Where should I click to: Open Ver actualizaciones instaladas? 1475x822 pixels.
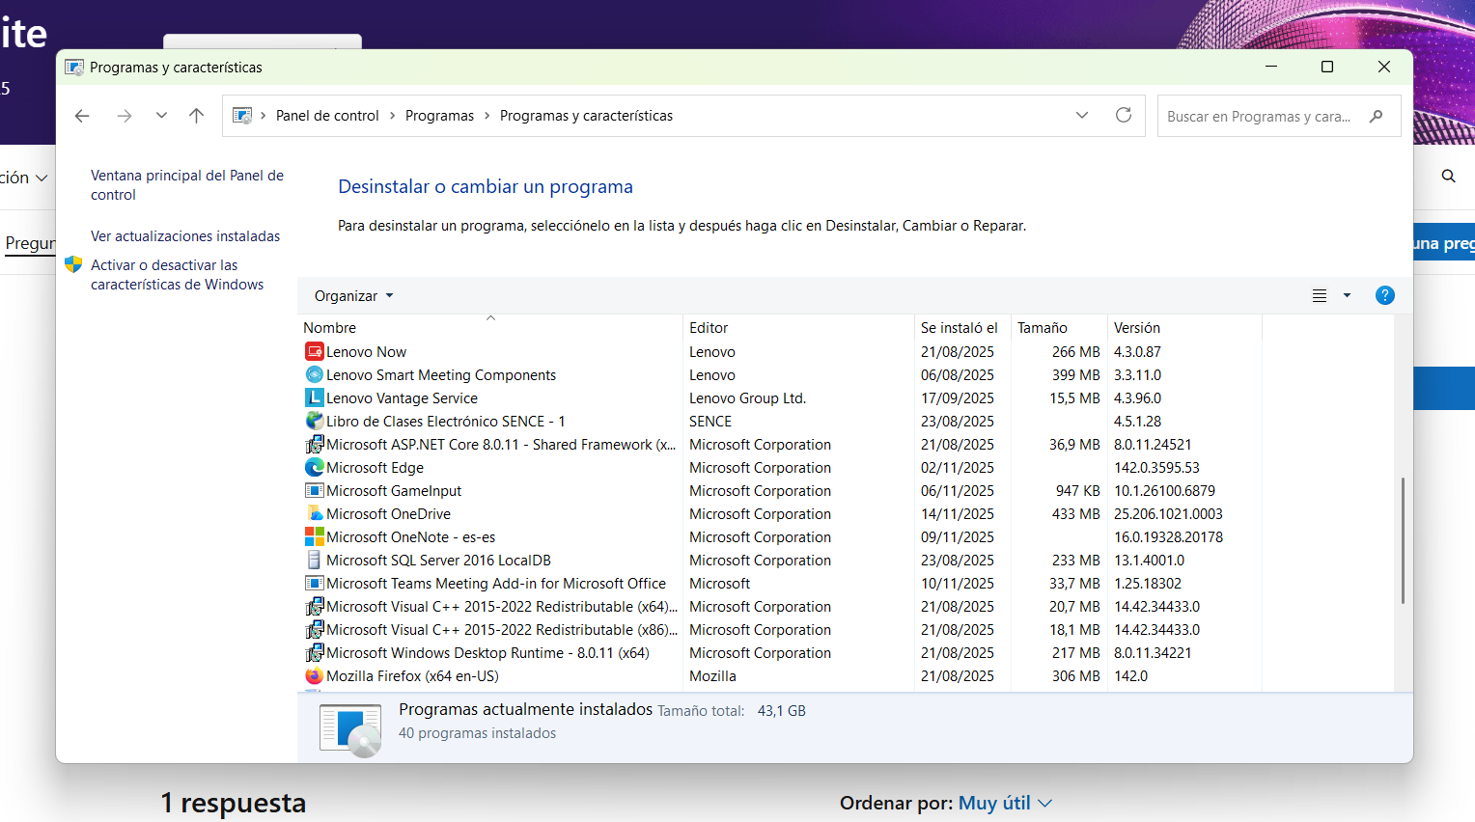[184, 235]
